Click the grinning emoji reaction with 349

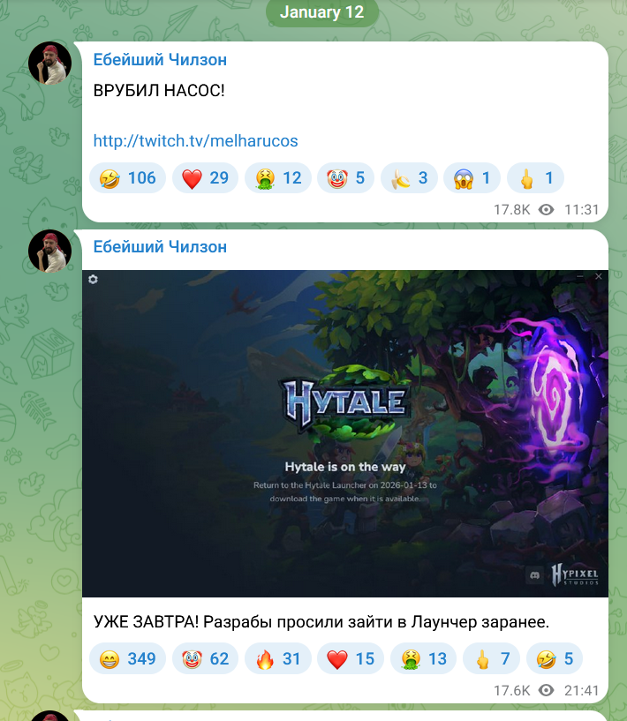point(127,658)
